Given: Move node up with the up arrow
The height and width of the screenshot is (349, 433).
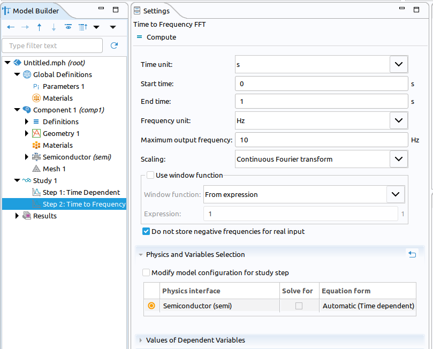Looking at the screenshot, I should click(x=39, y=27).
